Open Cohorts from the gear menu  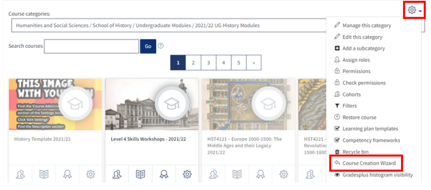click(352, 95)
